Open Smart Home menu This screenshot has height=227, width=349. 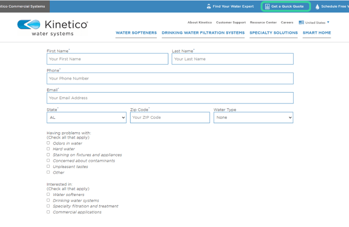coord(317,33)
